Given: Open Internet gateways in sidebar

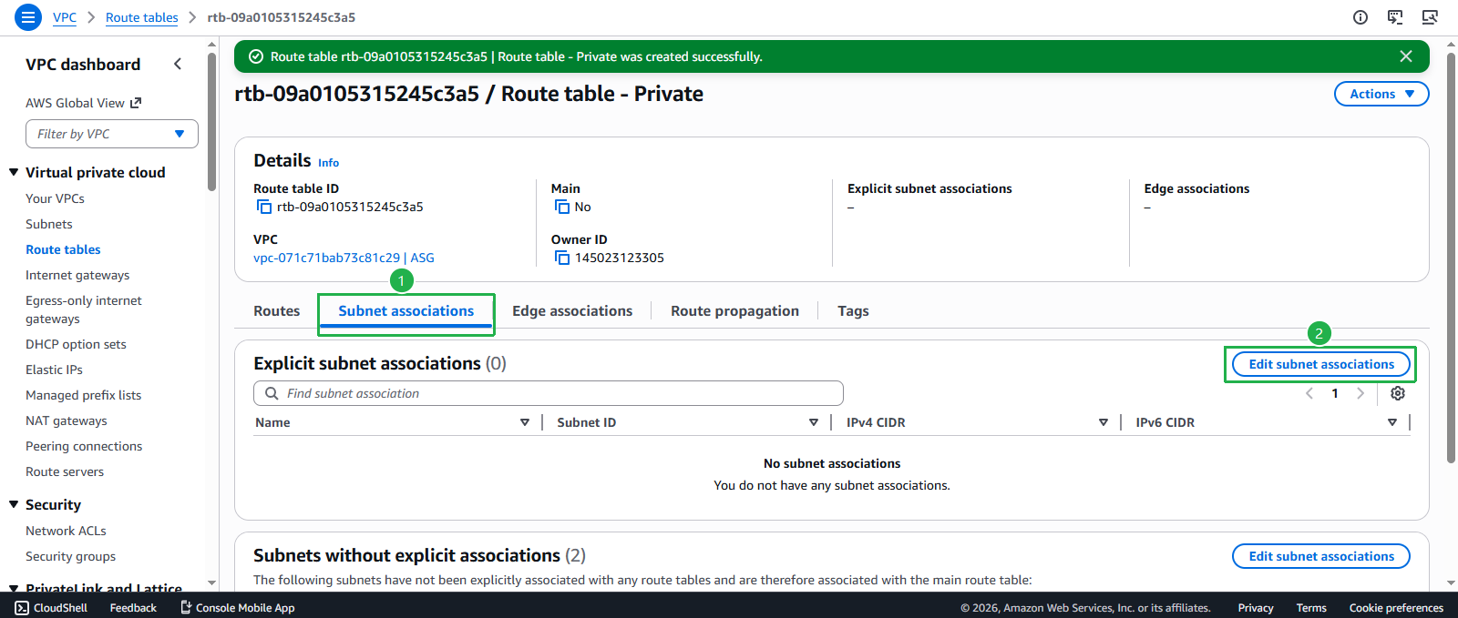Looking at the screenshot, I should (x=77, y=275).
